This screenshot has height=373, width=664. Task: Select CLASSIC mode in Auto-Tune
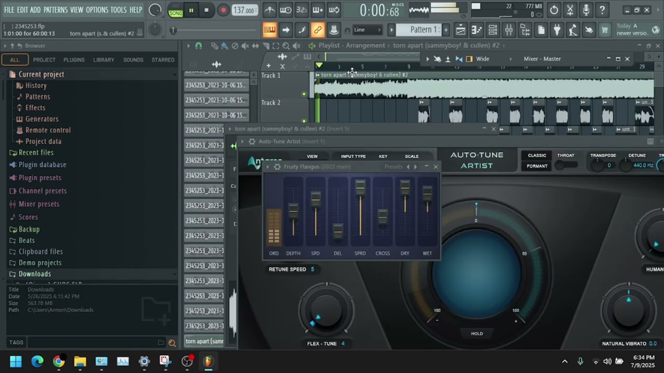537,155
